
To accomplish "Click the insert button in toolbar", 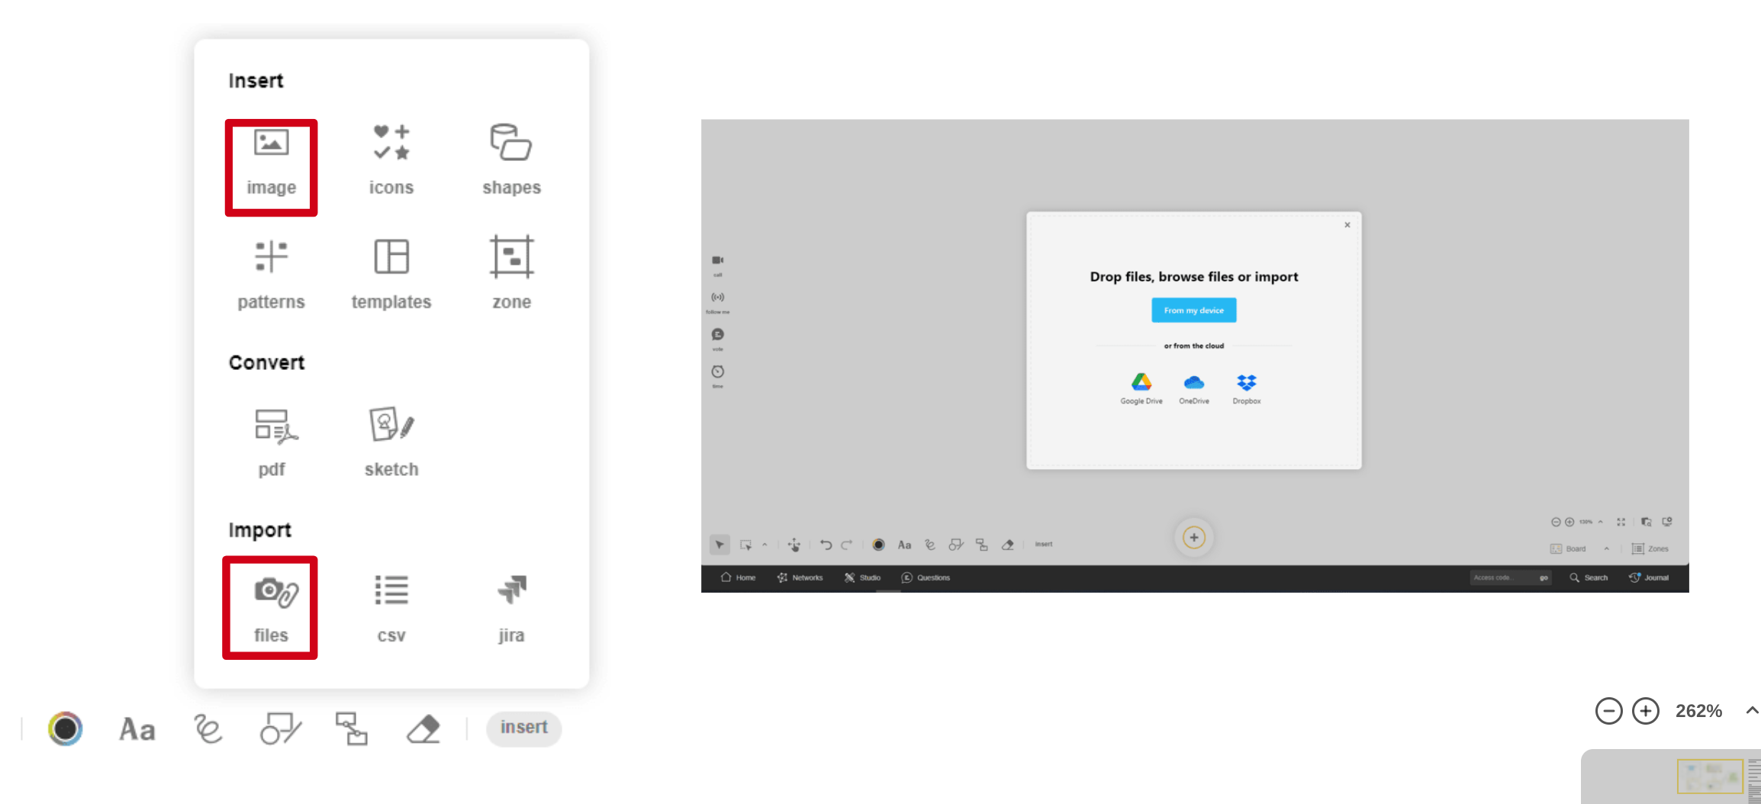I will tap(523, 728).
